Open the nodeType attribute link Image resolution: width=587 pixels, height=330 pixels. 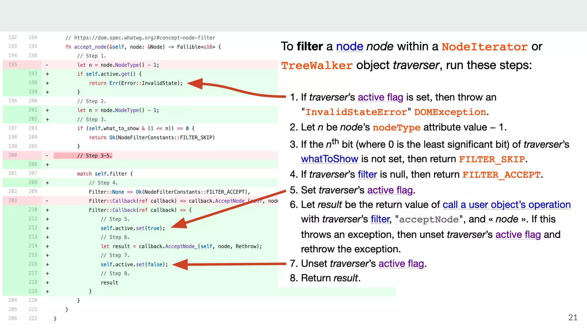click(x=396, y=127)
